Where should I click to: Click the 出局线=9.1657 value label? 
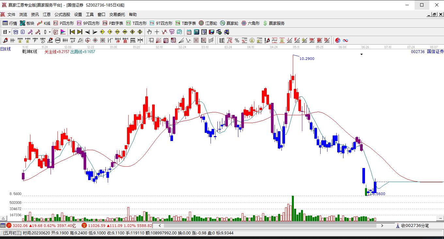click(83, 51)
